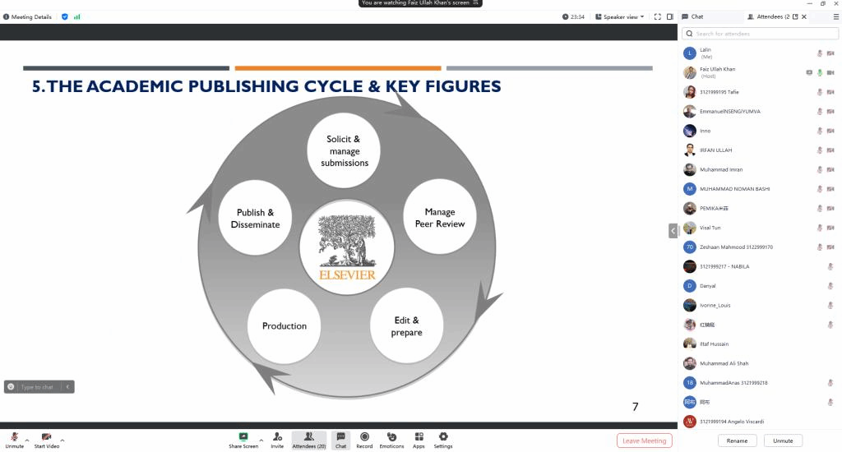Toggle the side panel layout icon
This screenshot has width=842, height=452.
(669, 16)
